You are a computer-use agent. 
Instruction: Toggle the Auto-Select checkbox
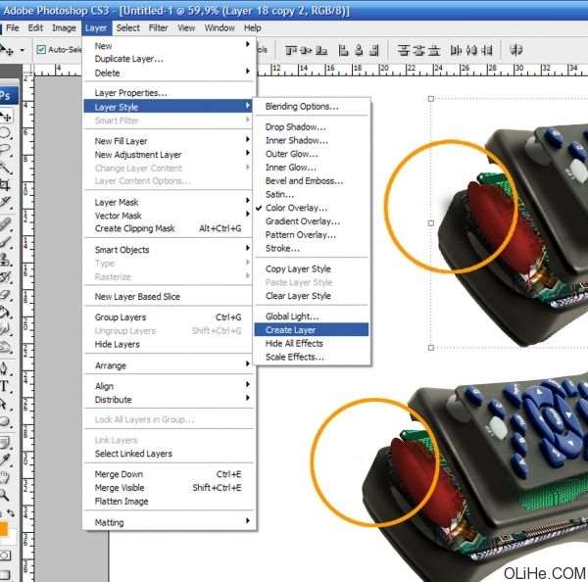point(41,49)
